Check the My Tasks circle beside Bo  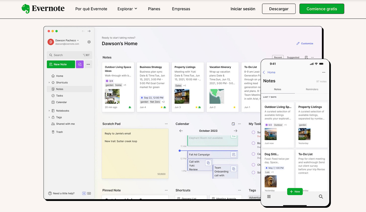click(x=253, y=143)
